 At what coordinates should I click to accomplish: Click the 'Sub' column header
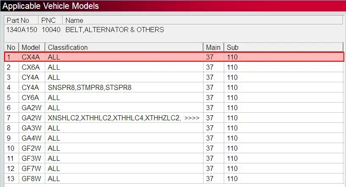coord(283,47)
